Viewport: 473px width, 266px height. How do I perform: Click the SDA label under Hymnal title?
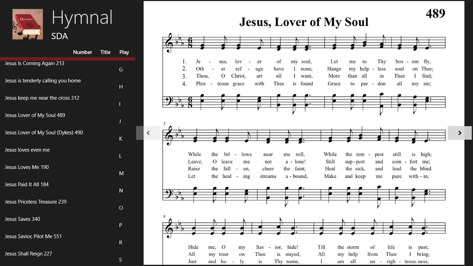tap(60, 36)
